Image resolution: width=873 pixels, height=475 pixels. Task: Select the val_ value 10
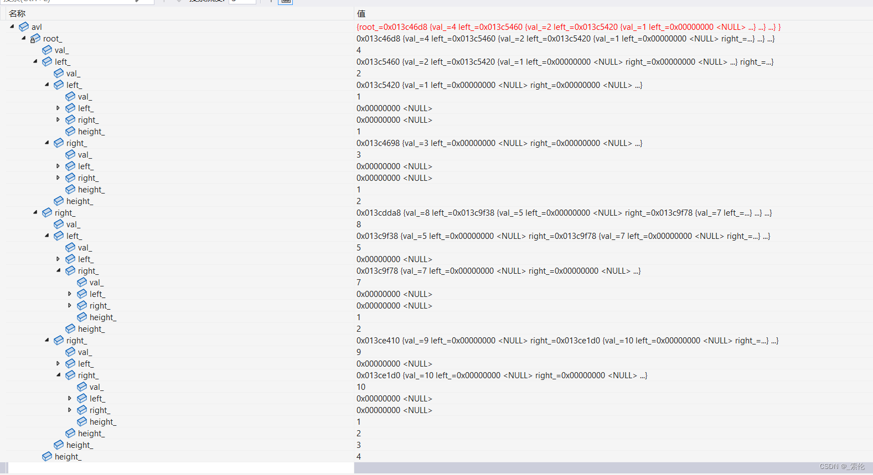point(361,387)
